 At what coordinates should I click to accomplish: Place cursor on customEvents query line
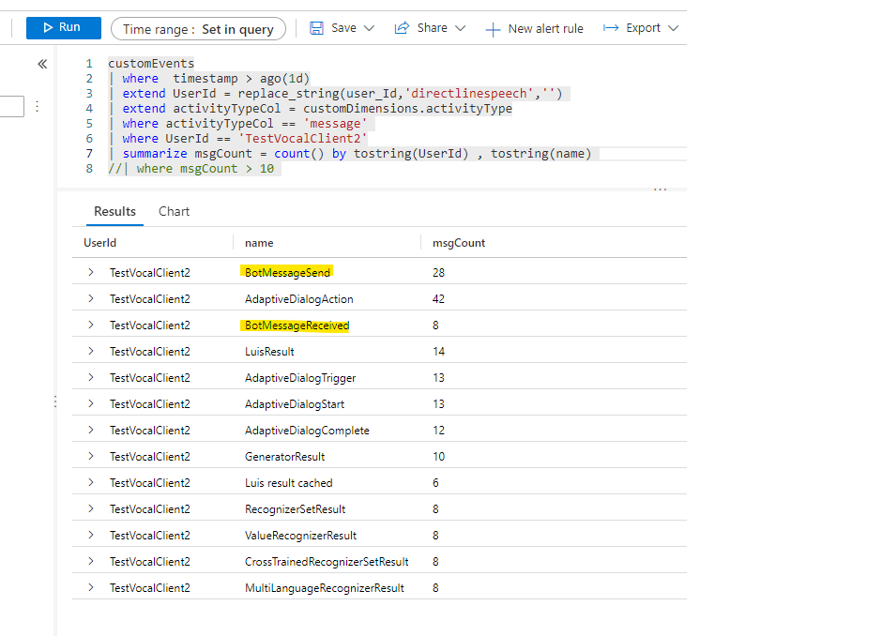pyautogui.click(x=151, y=64)
